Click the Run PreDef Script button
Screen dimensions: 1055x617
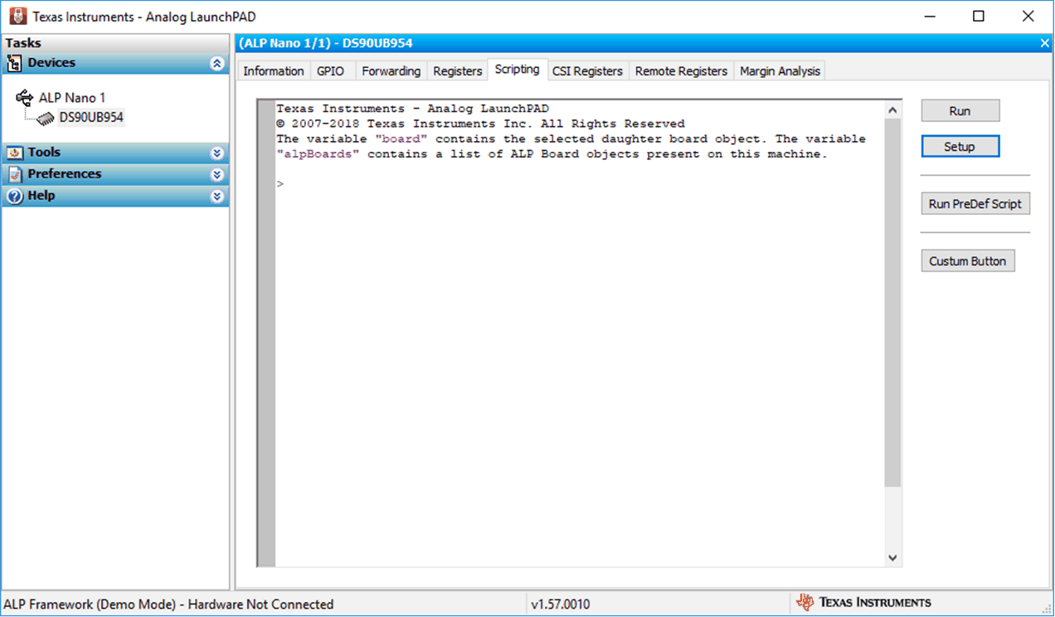coord(975,204)
